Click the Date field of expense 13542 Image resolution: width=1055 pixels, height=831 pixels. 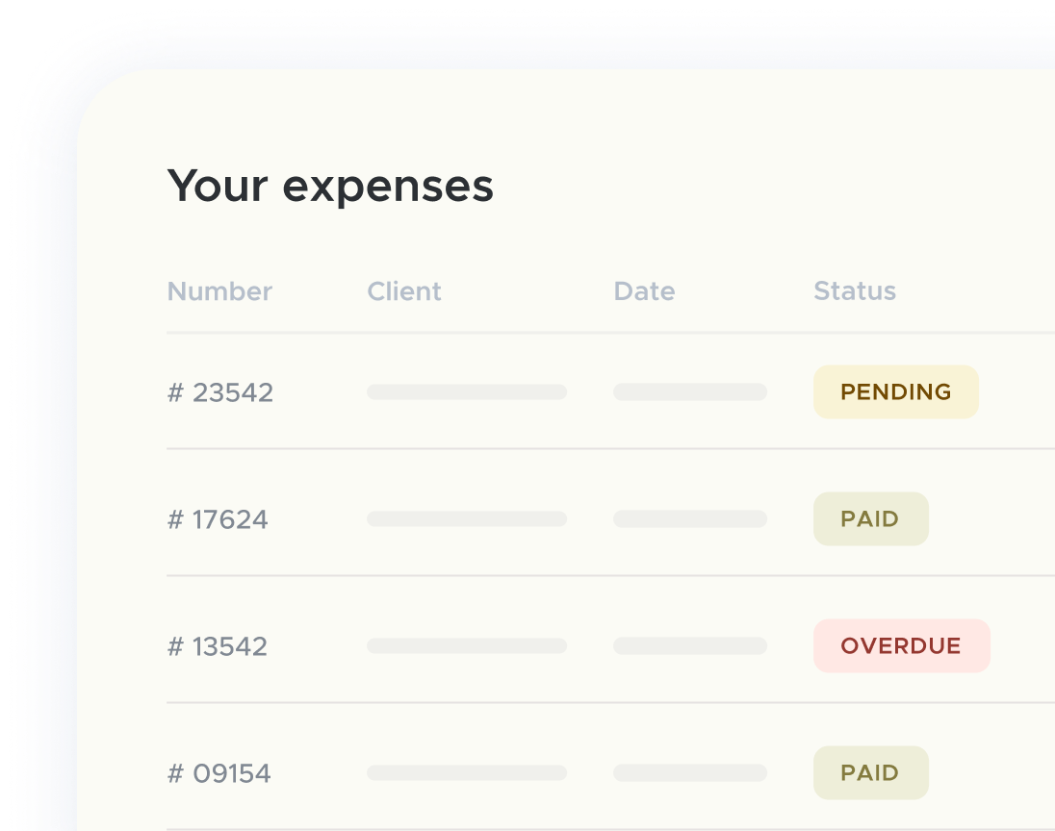tap(689, 645)
